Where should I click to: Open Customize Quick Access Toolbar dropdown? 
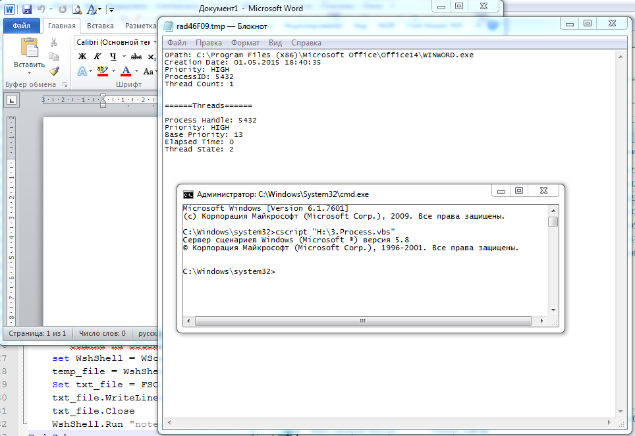[111, 9]
